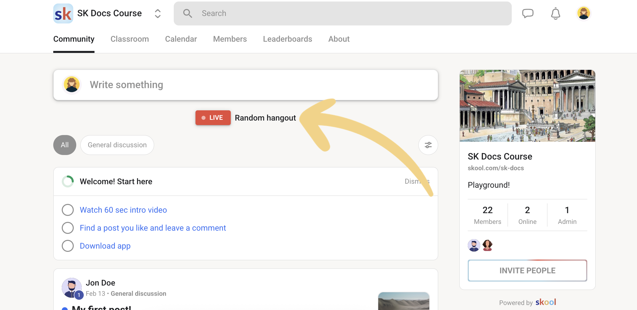The width and height of the screenshot is (637, 310).
Task: View the 1 Admin count
Action: (567, 215)
